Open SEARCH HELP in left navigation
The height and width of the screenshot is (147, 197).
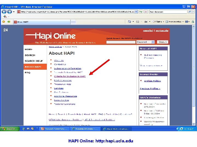pos(34,61)
